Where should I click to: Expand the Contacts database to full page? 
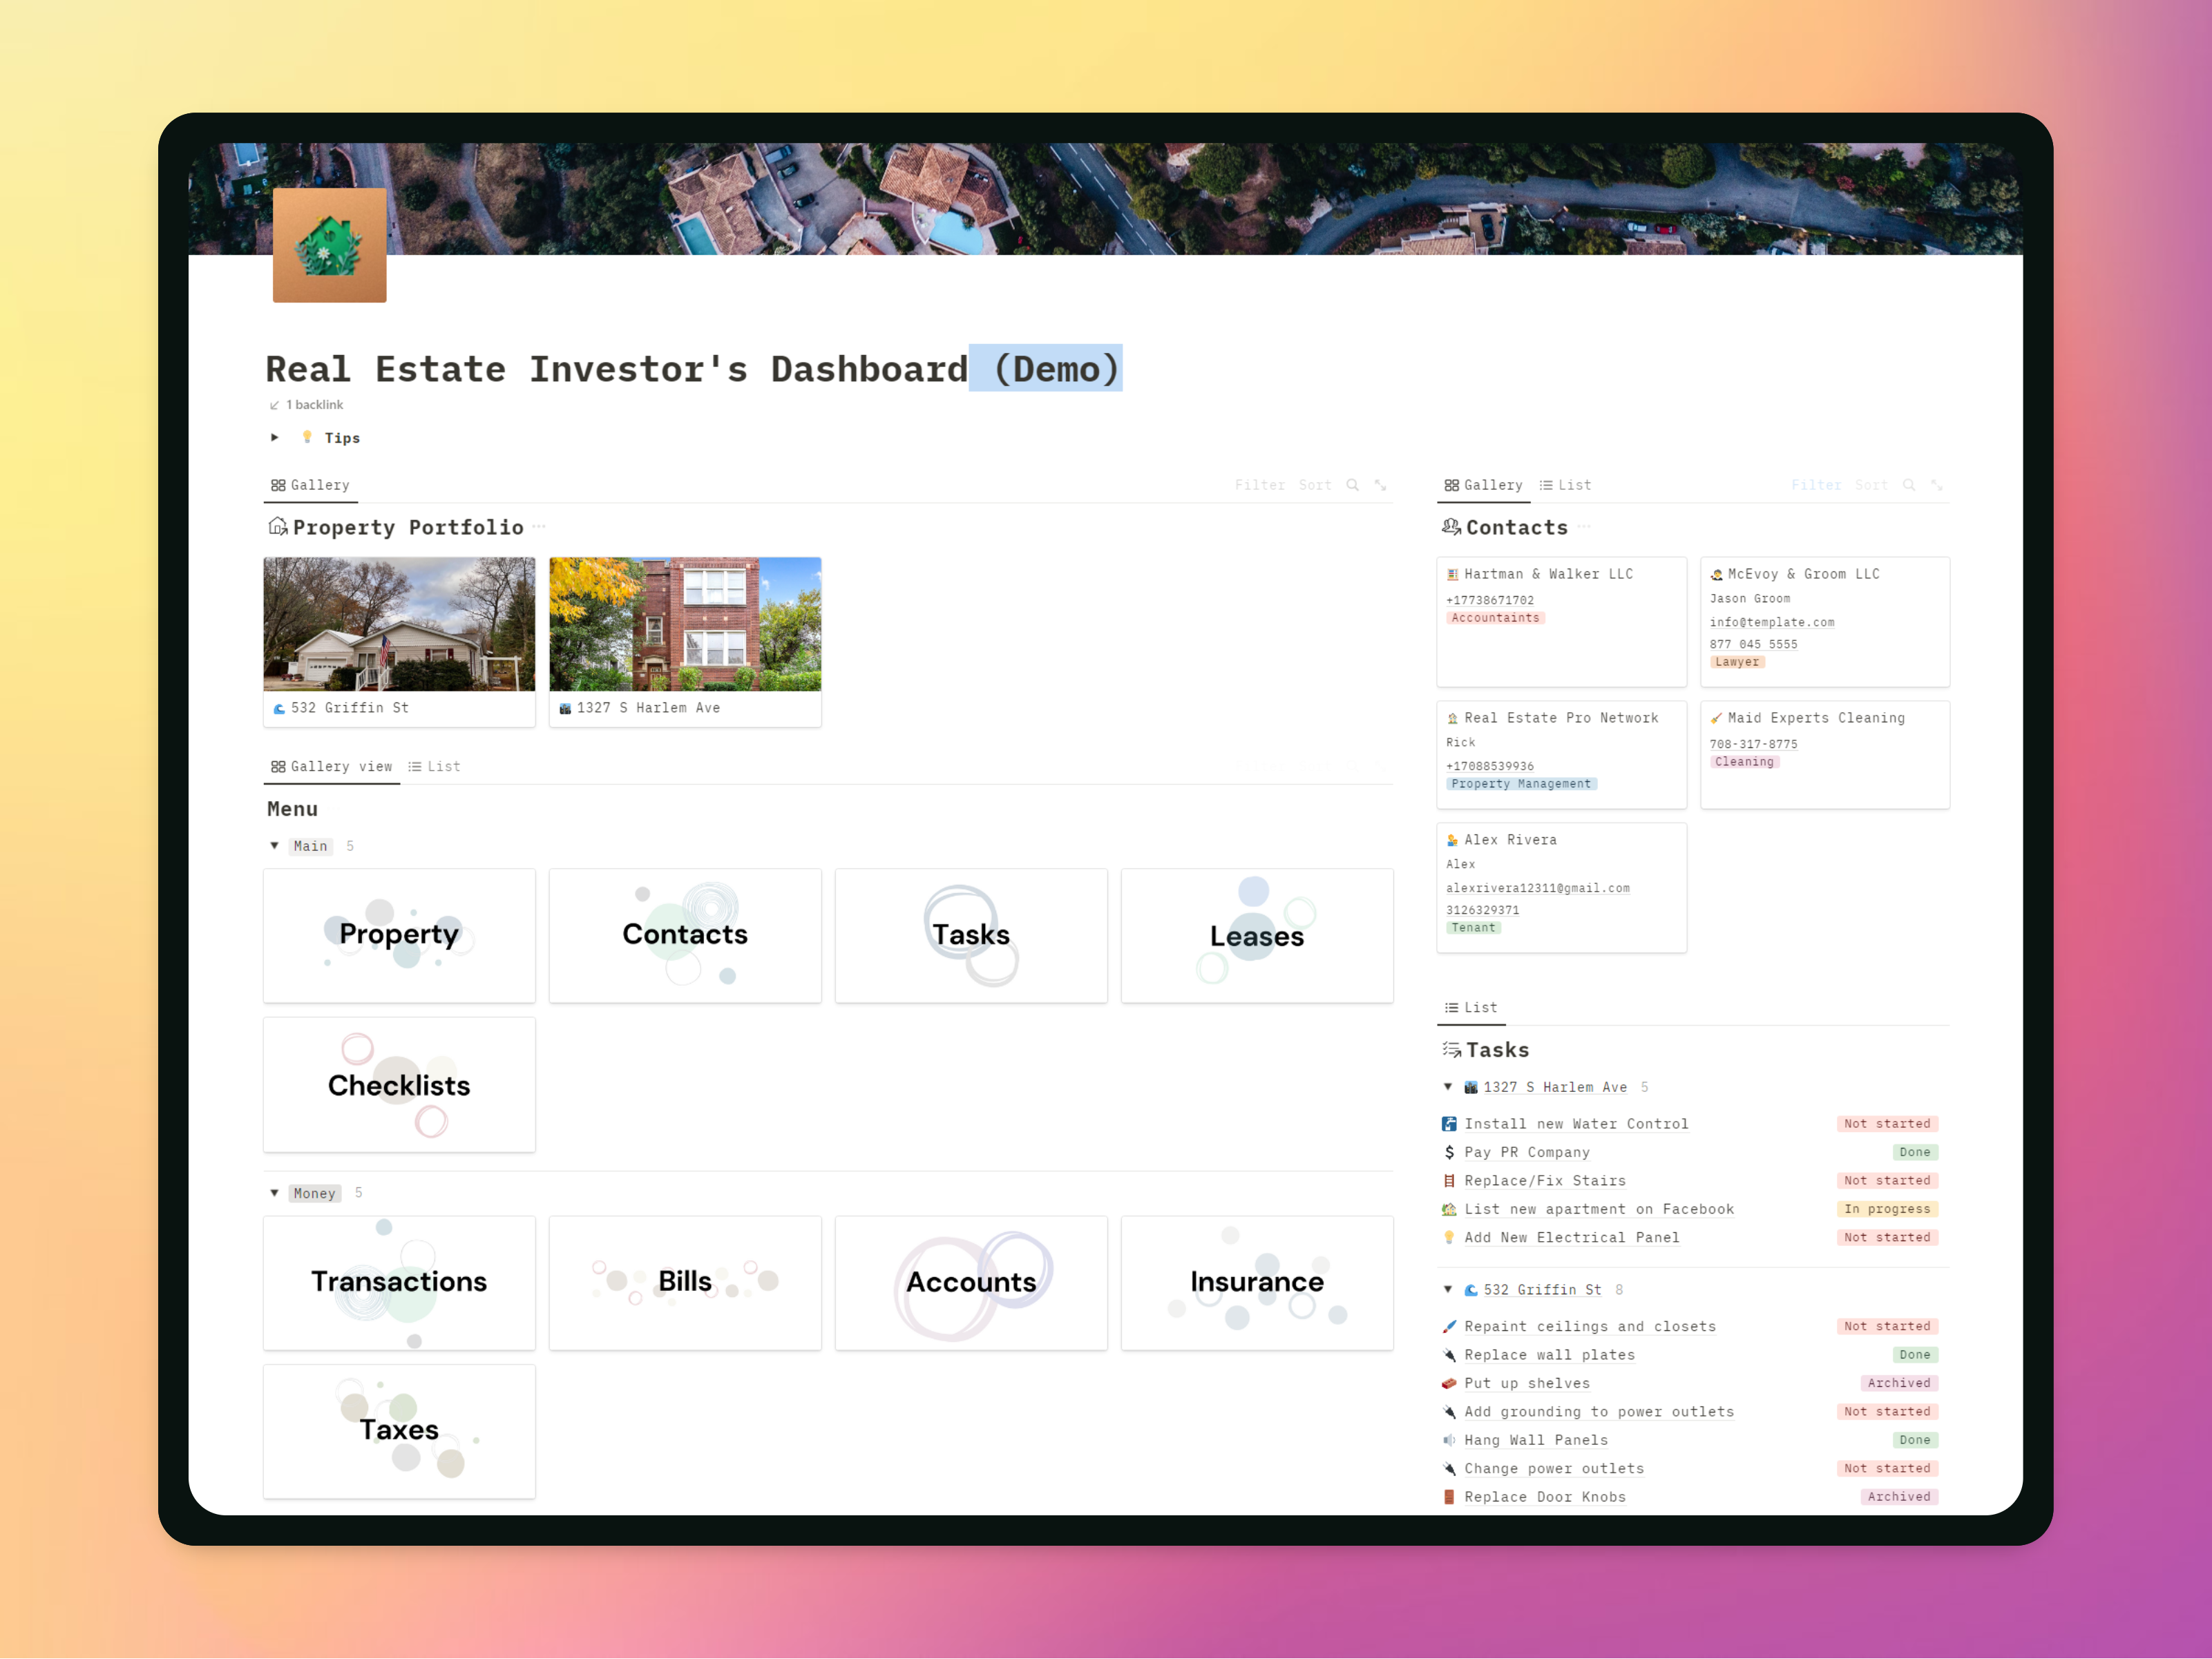click(1936, 485)
